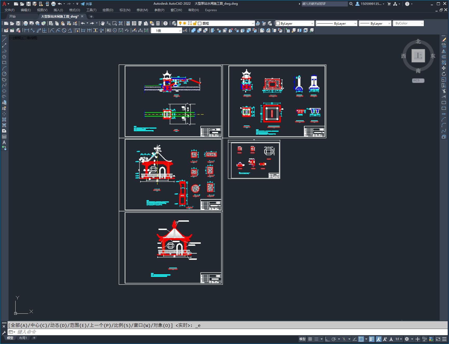Toggle isometric drafting
The width and height of the screenshot is (449, 344).
coord(344,339)
